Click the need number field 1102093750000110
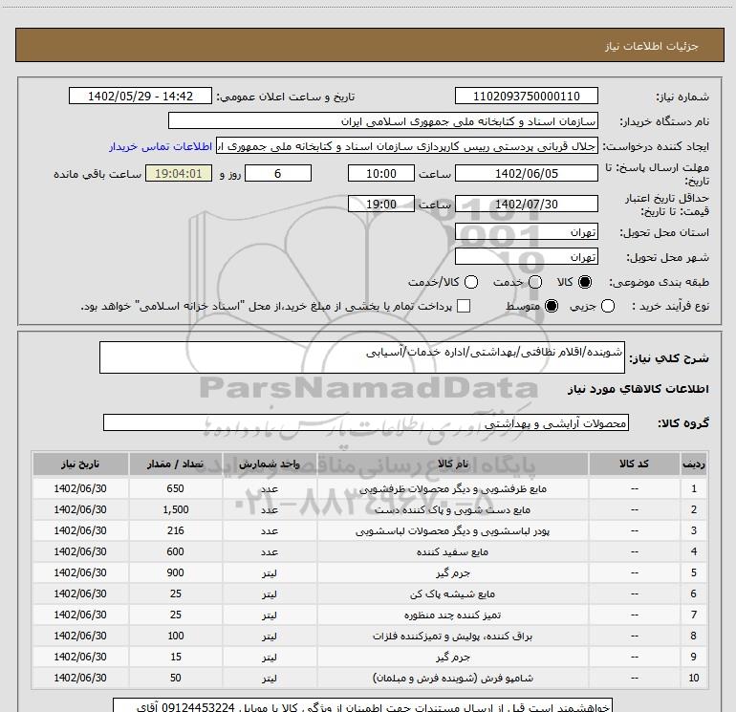736x712 pixels. (526, 96)
